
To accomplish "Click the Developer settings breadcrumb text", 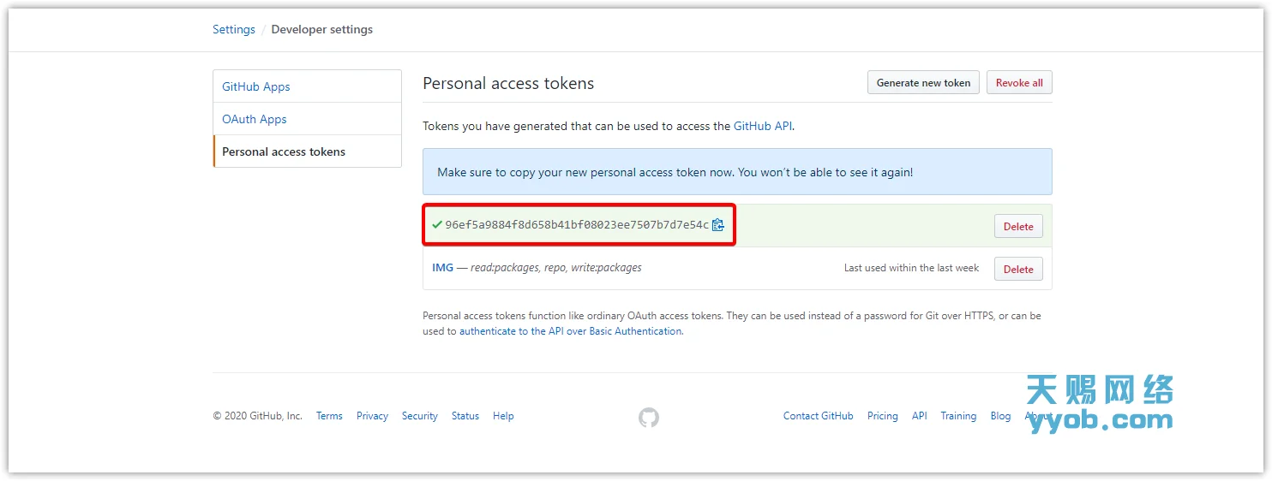I will click(322, 29).
